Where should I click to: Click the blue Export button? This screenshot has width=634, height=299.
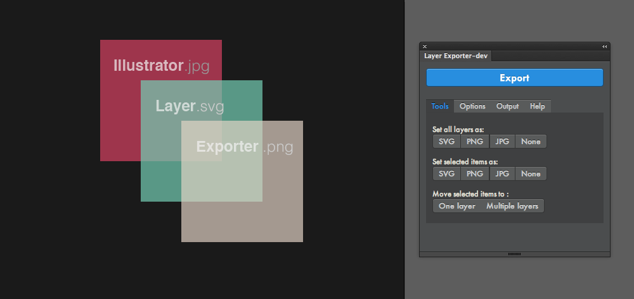pos(514,78)
